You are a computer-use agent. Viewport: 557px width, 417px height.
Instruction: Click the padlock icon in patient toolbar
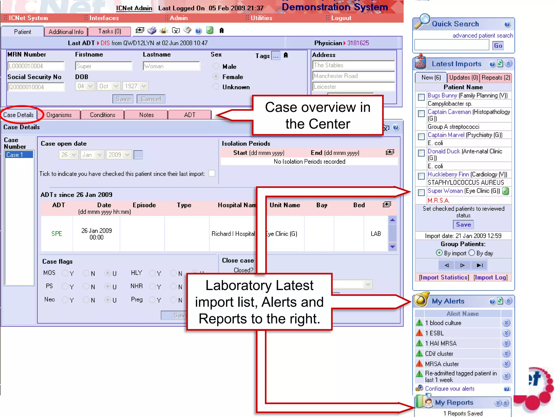[x=164, y=30]
